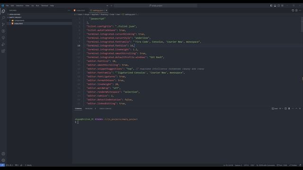Open the View menu
303x170 pixels.
point(27,6)
